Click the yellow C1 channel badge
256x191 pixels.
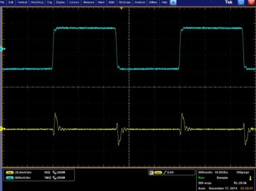click(10, 172)
